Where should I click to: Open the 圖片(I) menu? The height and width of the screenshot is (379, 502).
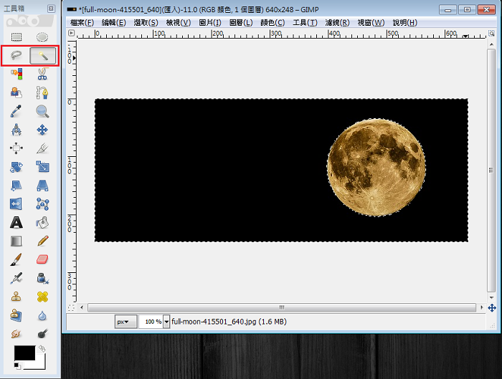[210, 23]
